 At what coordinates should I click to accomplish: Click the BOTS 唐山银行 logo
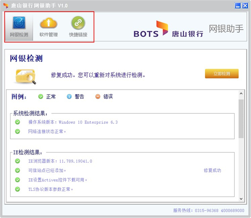169,29
